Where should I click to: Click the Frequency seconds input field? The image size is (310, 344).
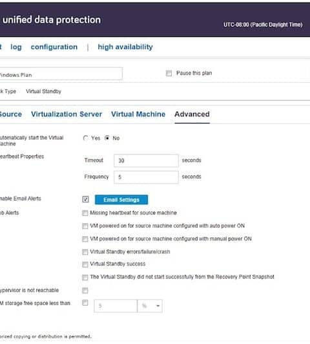coord(146,177)
